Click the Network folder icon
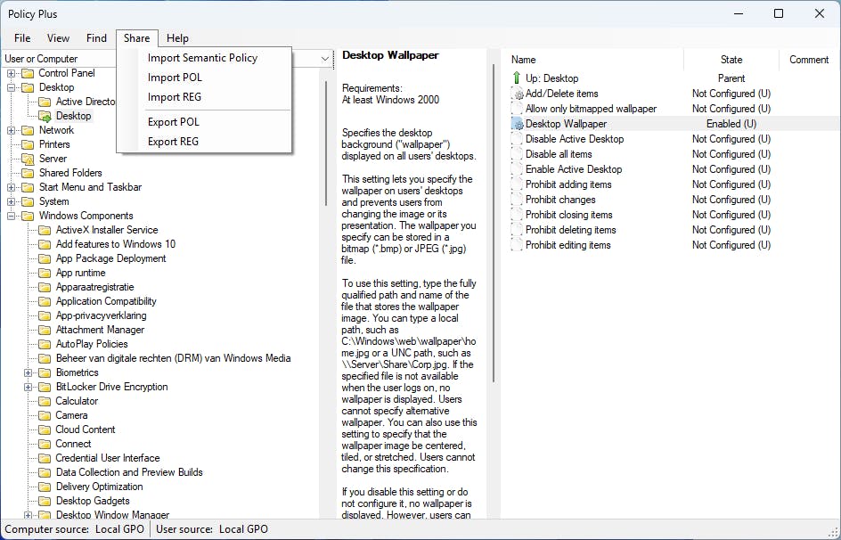 28,130
